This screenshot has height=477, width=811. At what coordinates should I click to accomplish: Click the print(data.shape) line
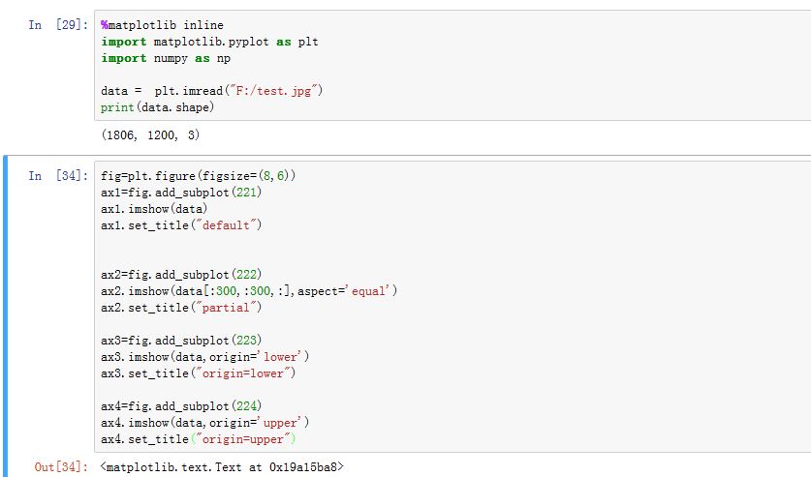click(x=157, y=107)
